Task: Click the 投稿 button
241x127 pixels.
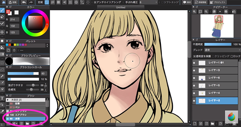Action: (x=13, y=2)
